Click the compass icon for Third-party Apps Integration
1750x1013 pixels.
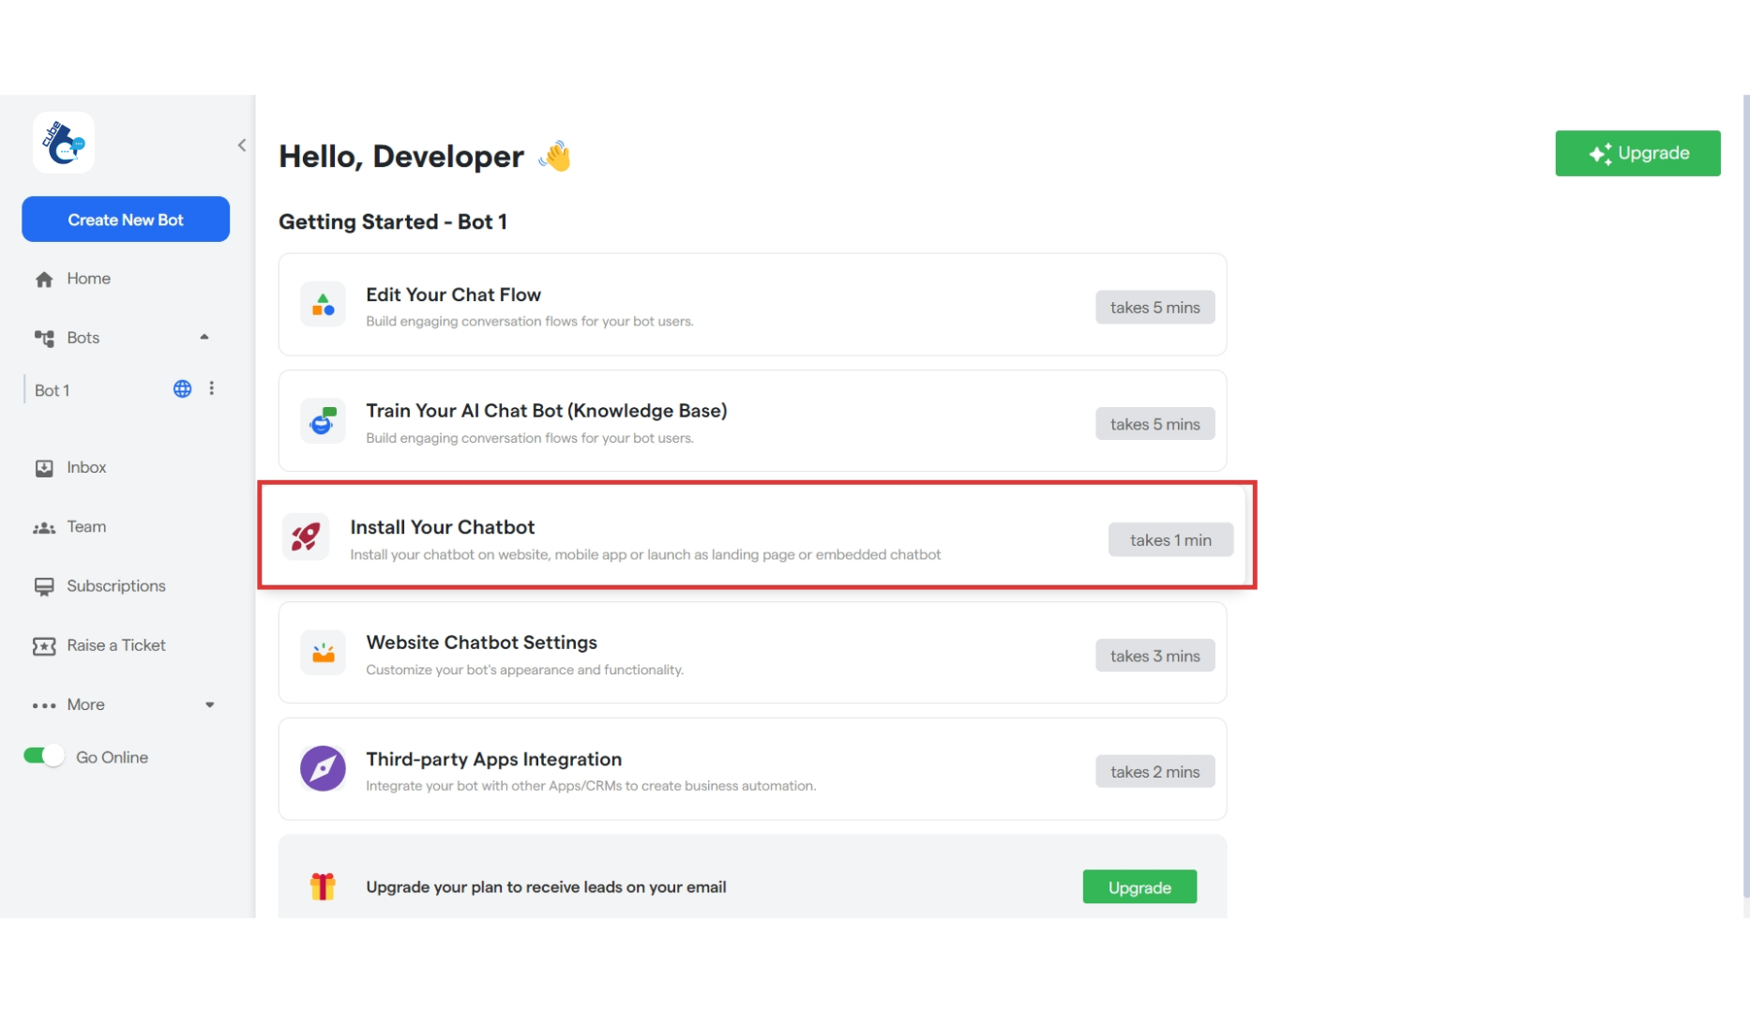[322, 768]
